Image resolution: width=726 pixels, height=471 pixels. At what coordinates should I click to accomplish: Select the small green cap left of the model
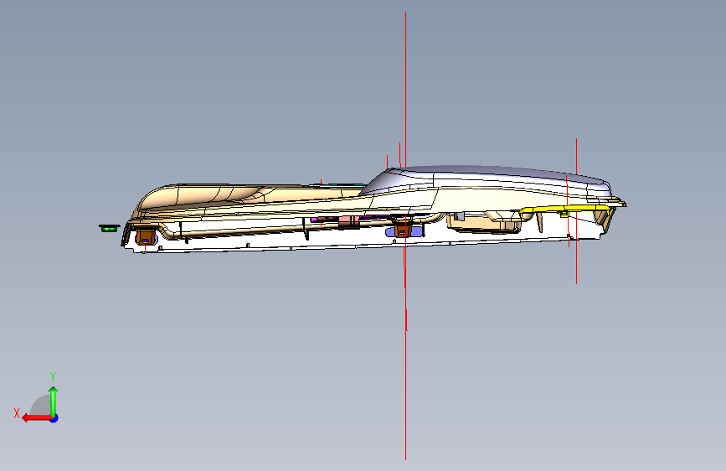click(109, 228)
